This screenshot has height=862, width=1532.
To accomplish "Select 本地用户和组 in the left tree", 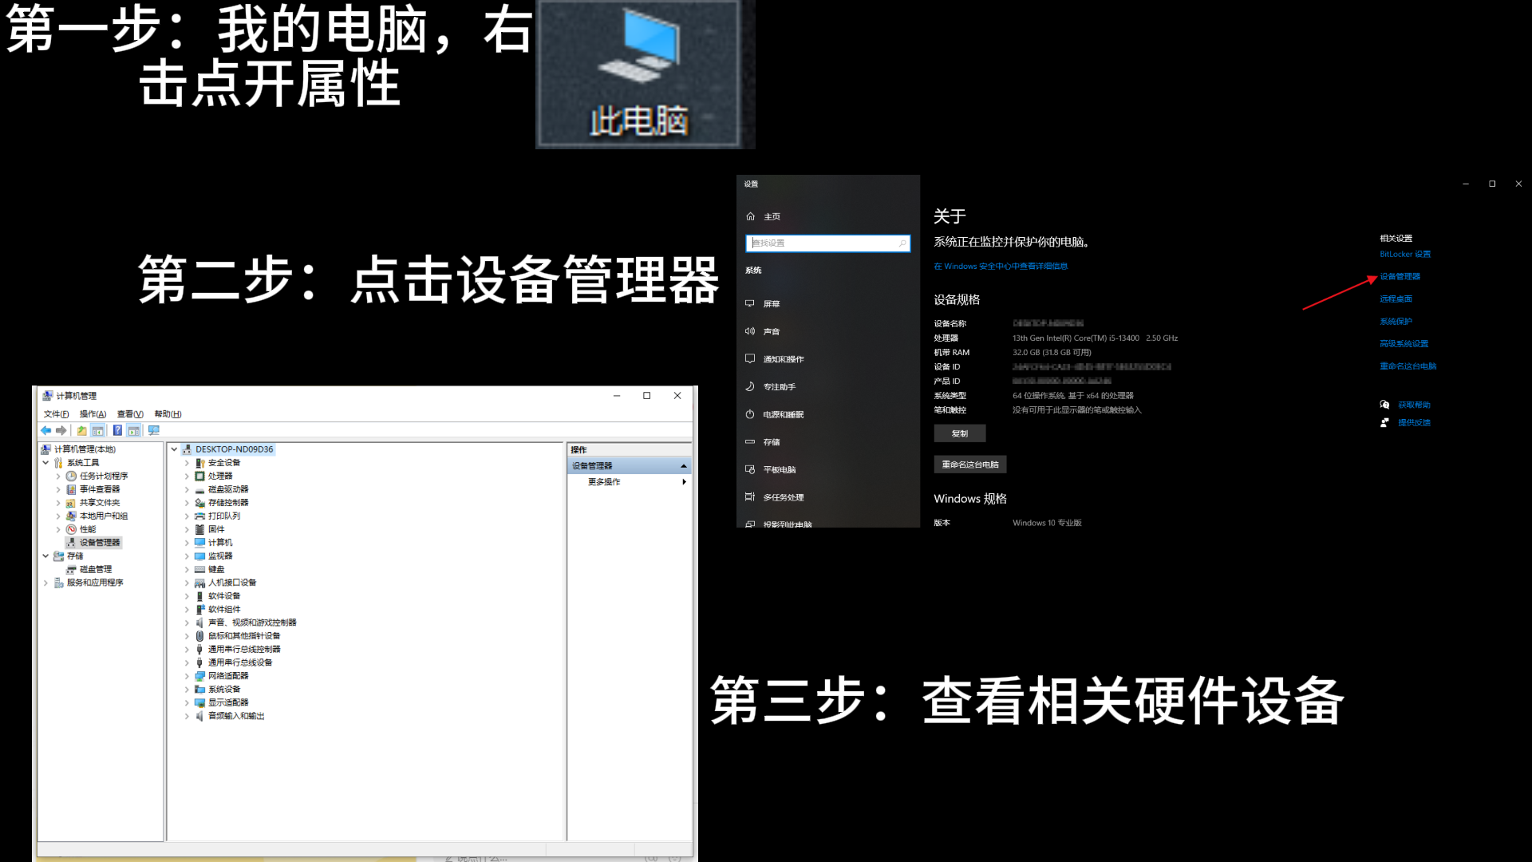I will click(104, 516).
